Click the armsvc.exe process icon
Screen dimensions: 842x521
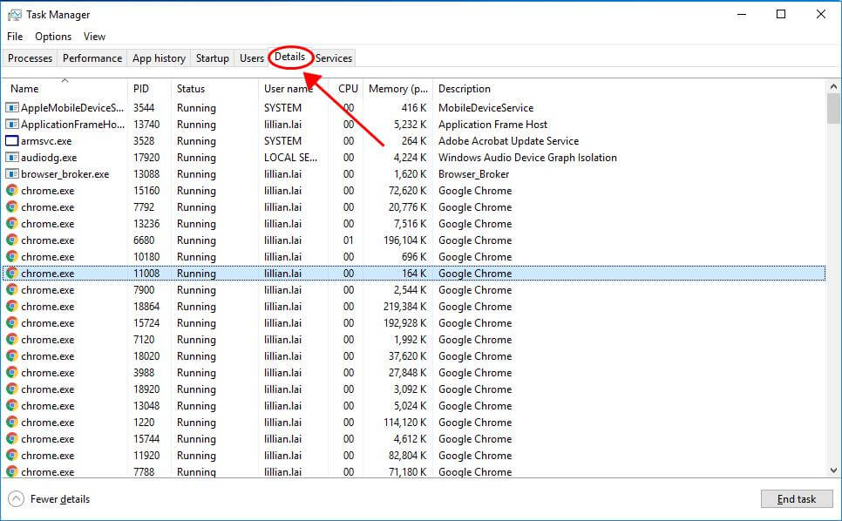pyautogui.click(x=12, y=141)
